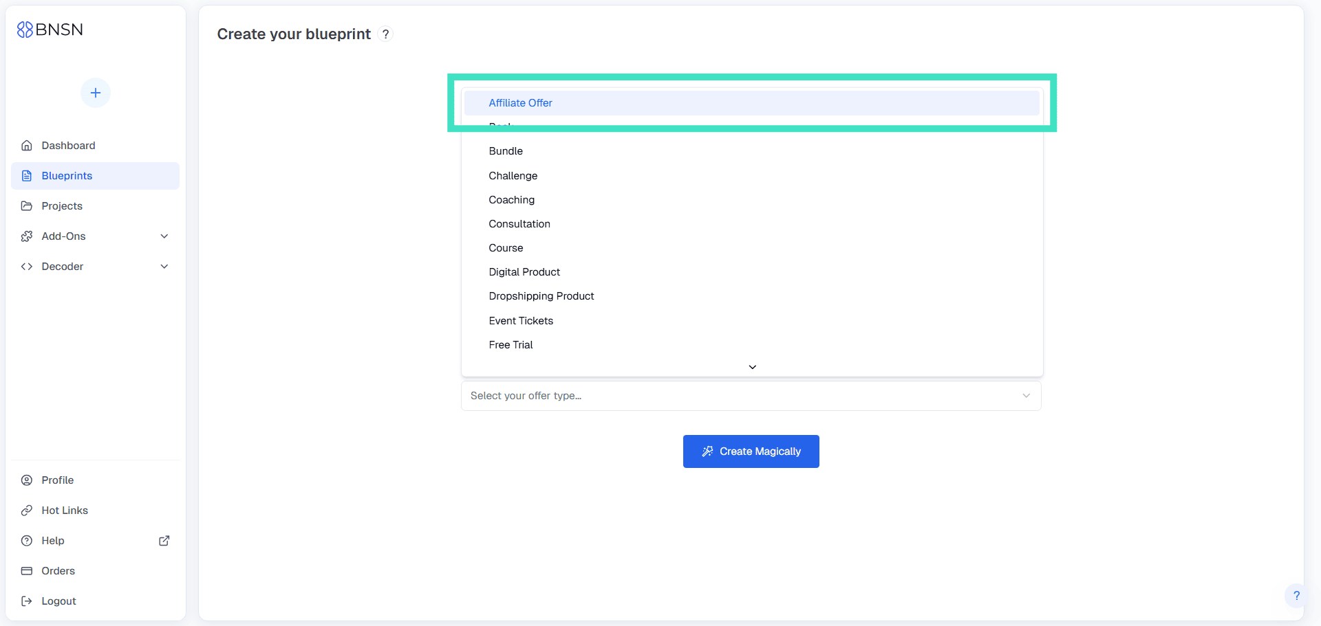Click the external link icon next to Help
Viewport: 1321px width, 626px height.
tap(164, 541)
